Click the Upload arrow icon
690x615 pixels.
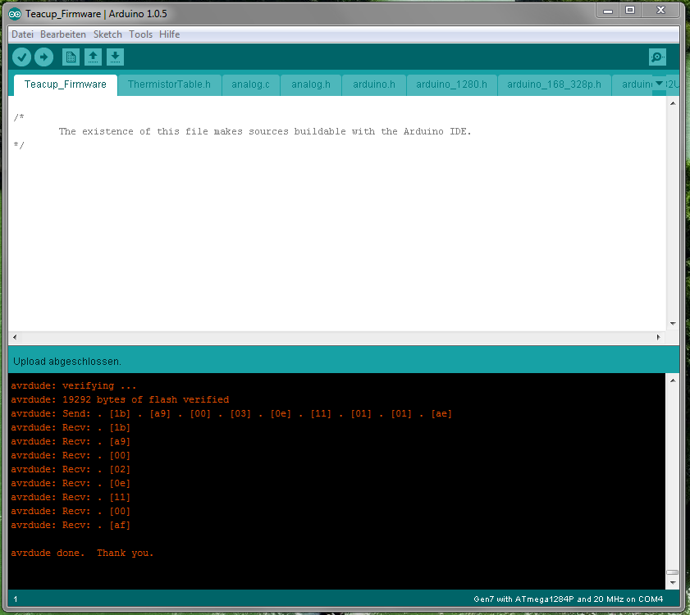pos(43,57)
